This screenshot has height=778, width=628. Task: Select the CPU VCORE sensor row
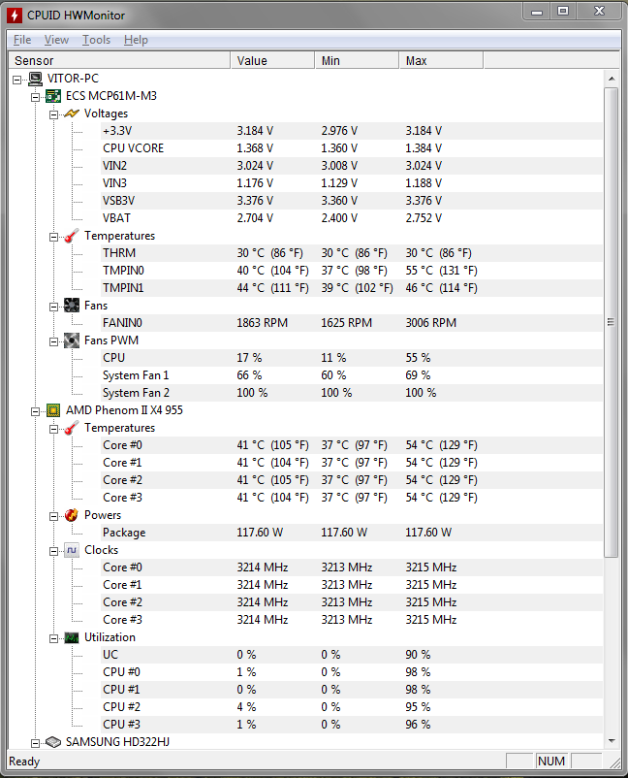coord(306,148)
